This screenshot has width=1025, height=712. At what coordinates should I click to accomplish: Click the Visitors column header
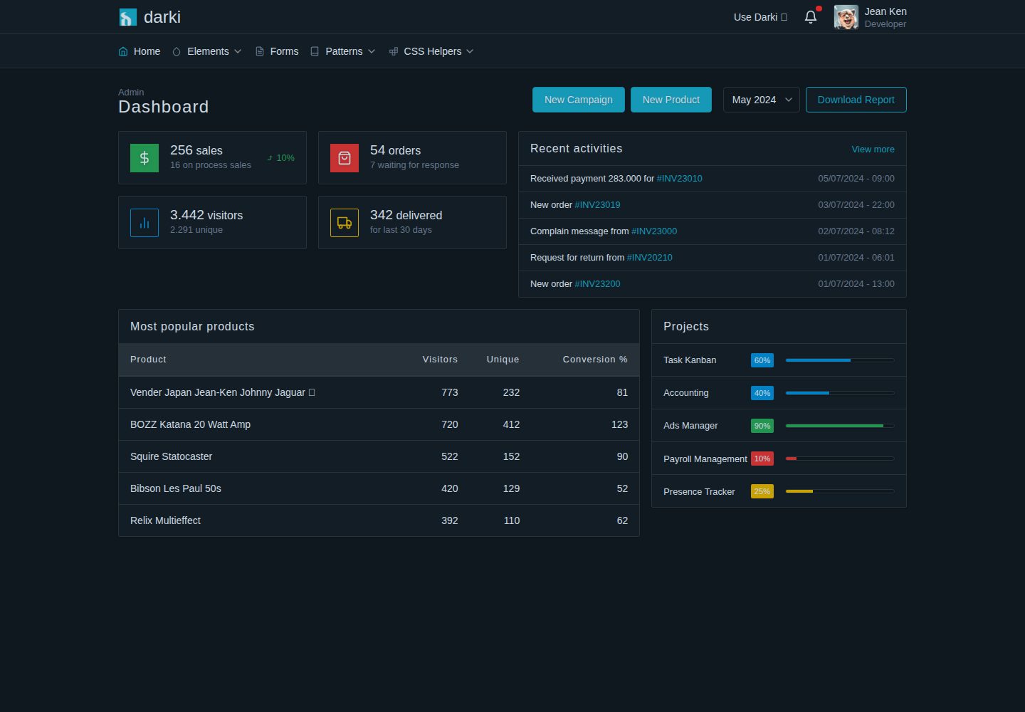[440, 360]
